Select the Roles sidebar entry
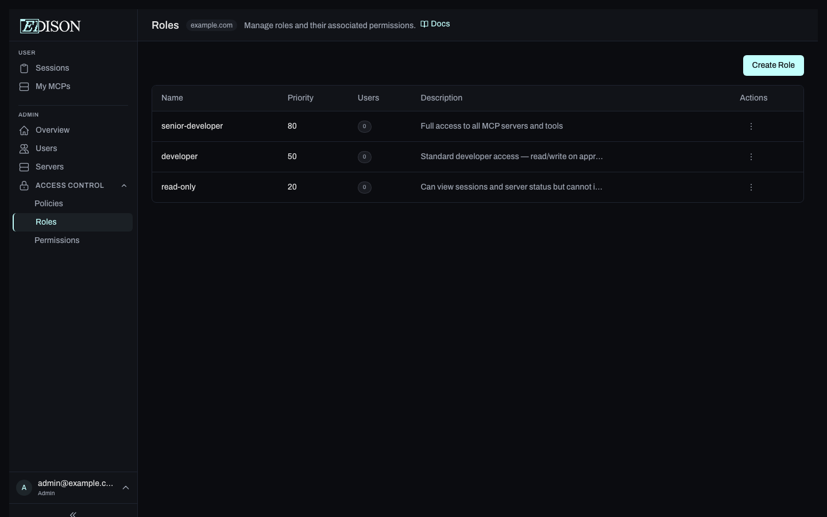The image size is (827, 517). pyautogui.click(x=46, y=222)
